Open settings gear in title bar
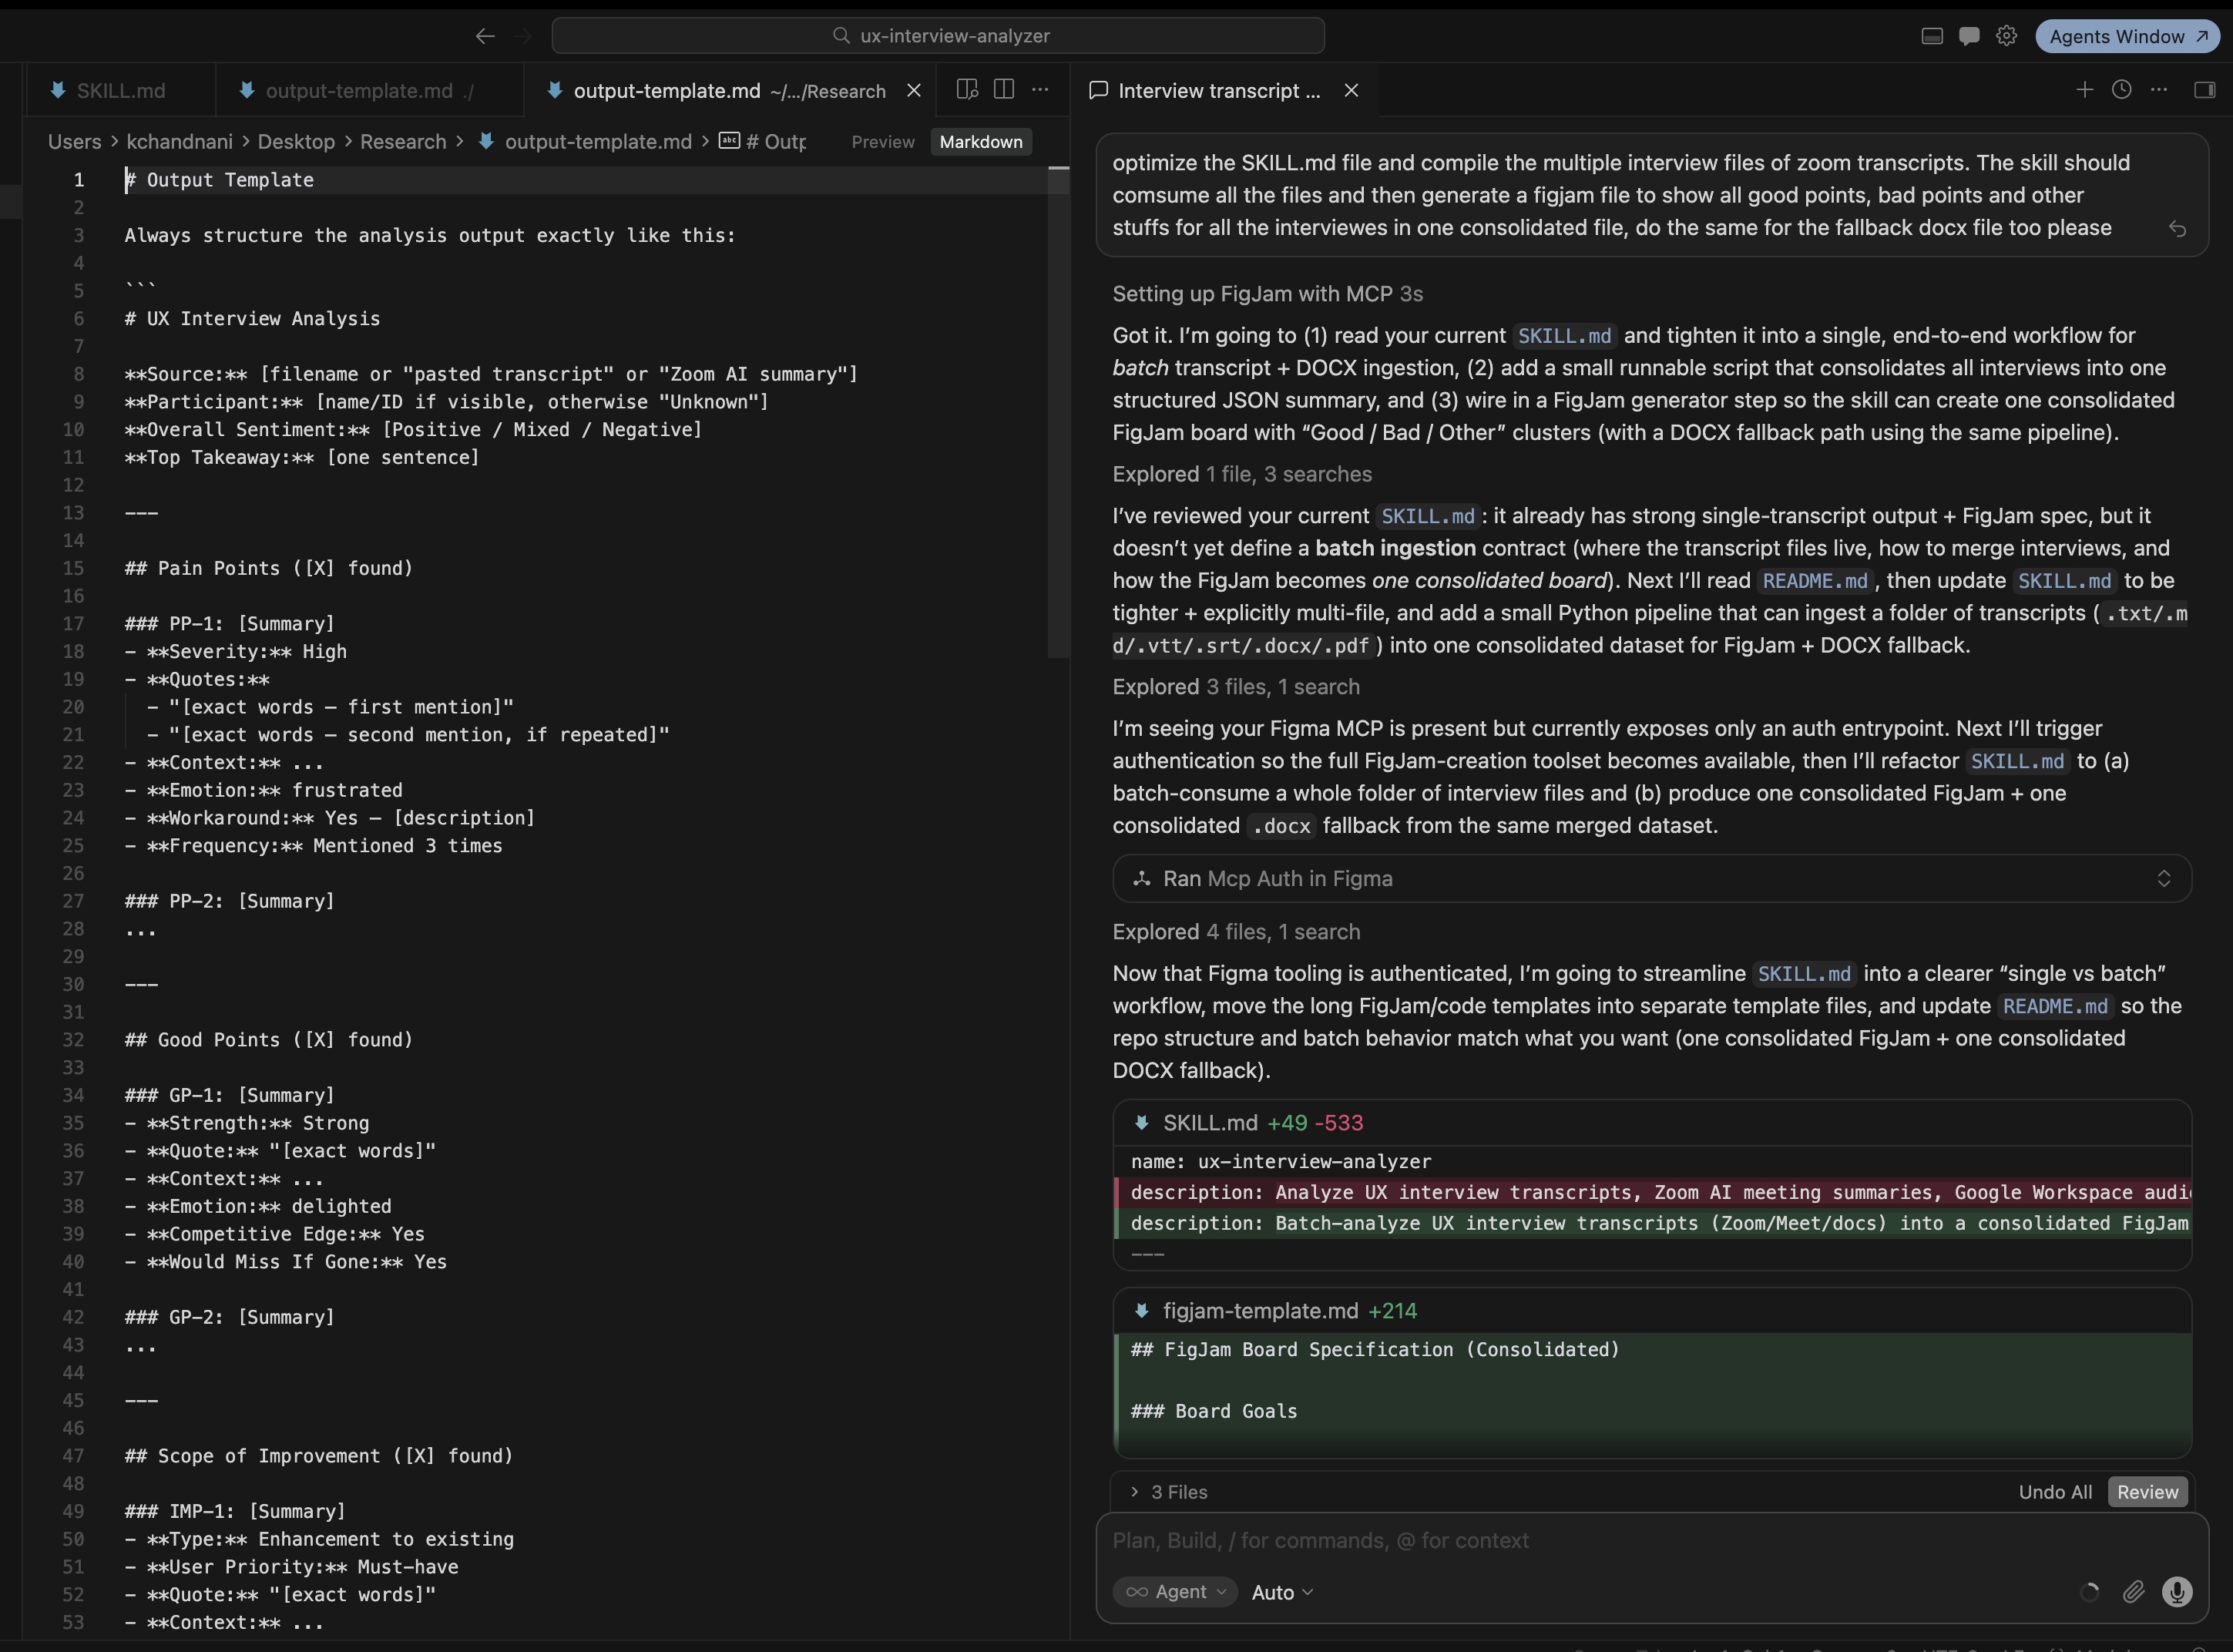2233x1652 pixels. pyautogui.click(x=2006, y=36)
